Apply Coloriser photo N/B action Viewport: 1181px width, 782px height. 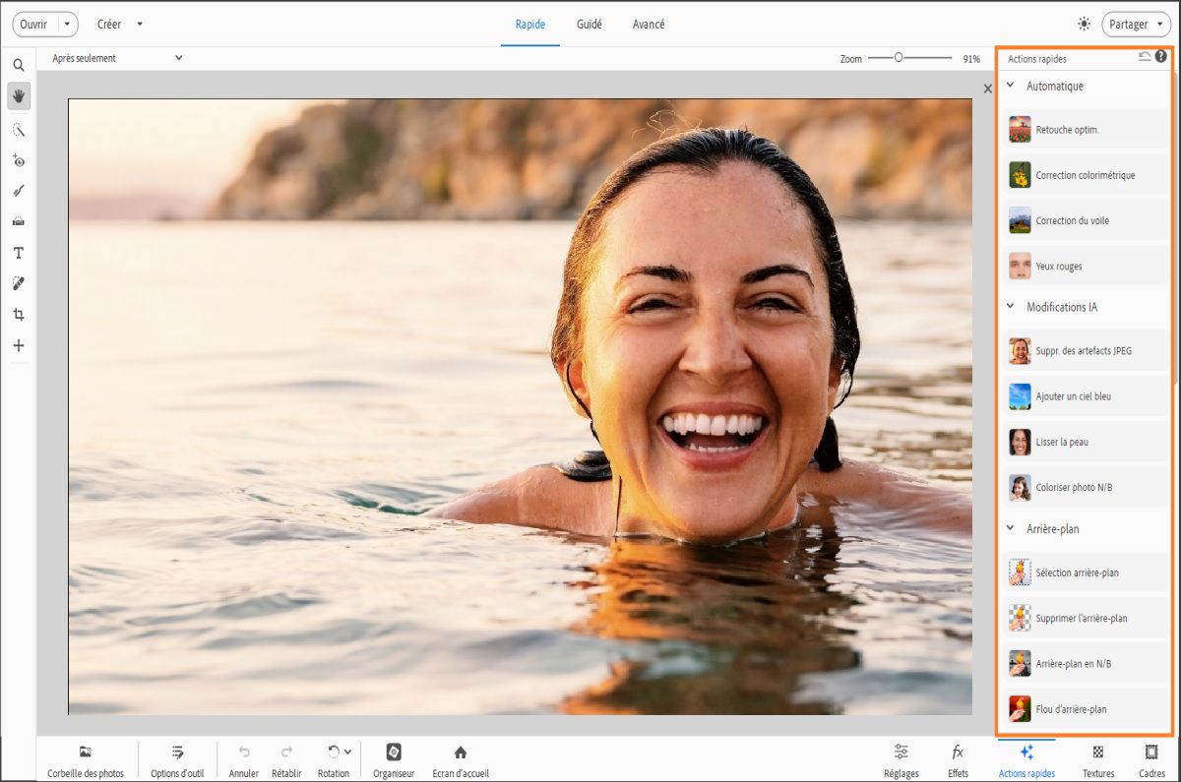pyautogui.click(x=1087, y=487)
